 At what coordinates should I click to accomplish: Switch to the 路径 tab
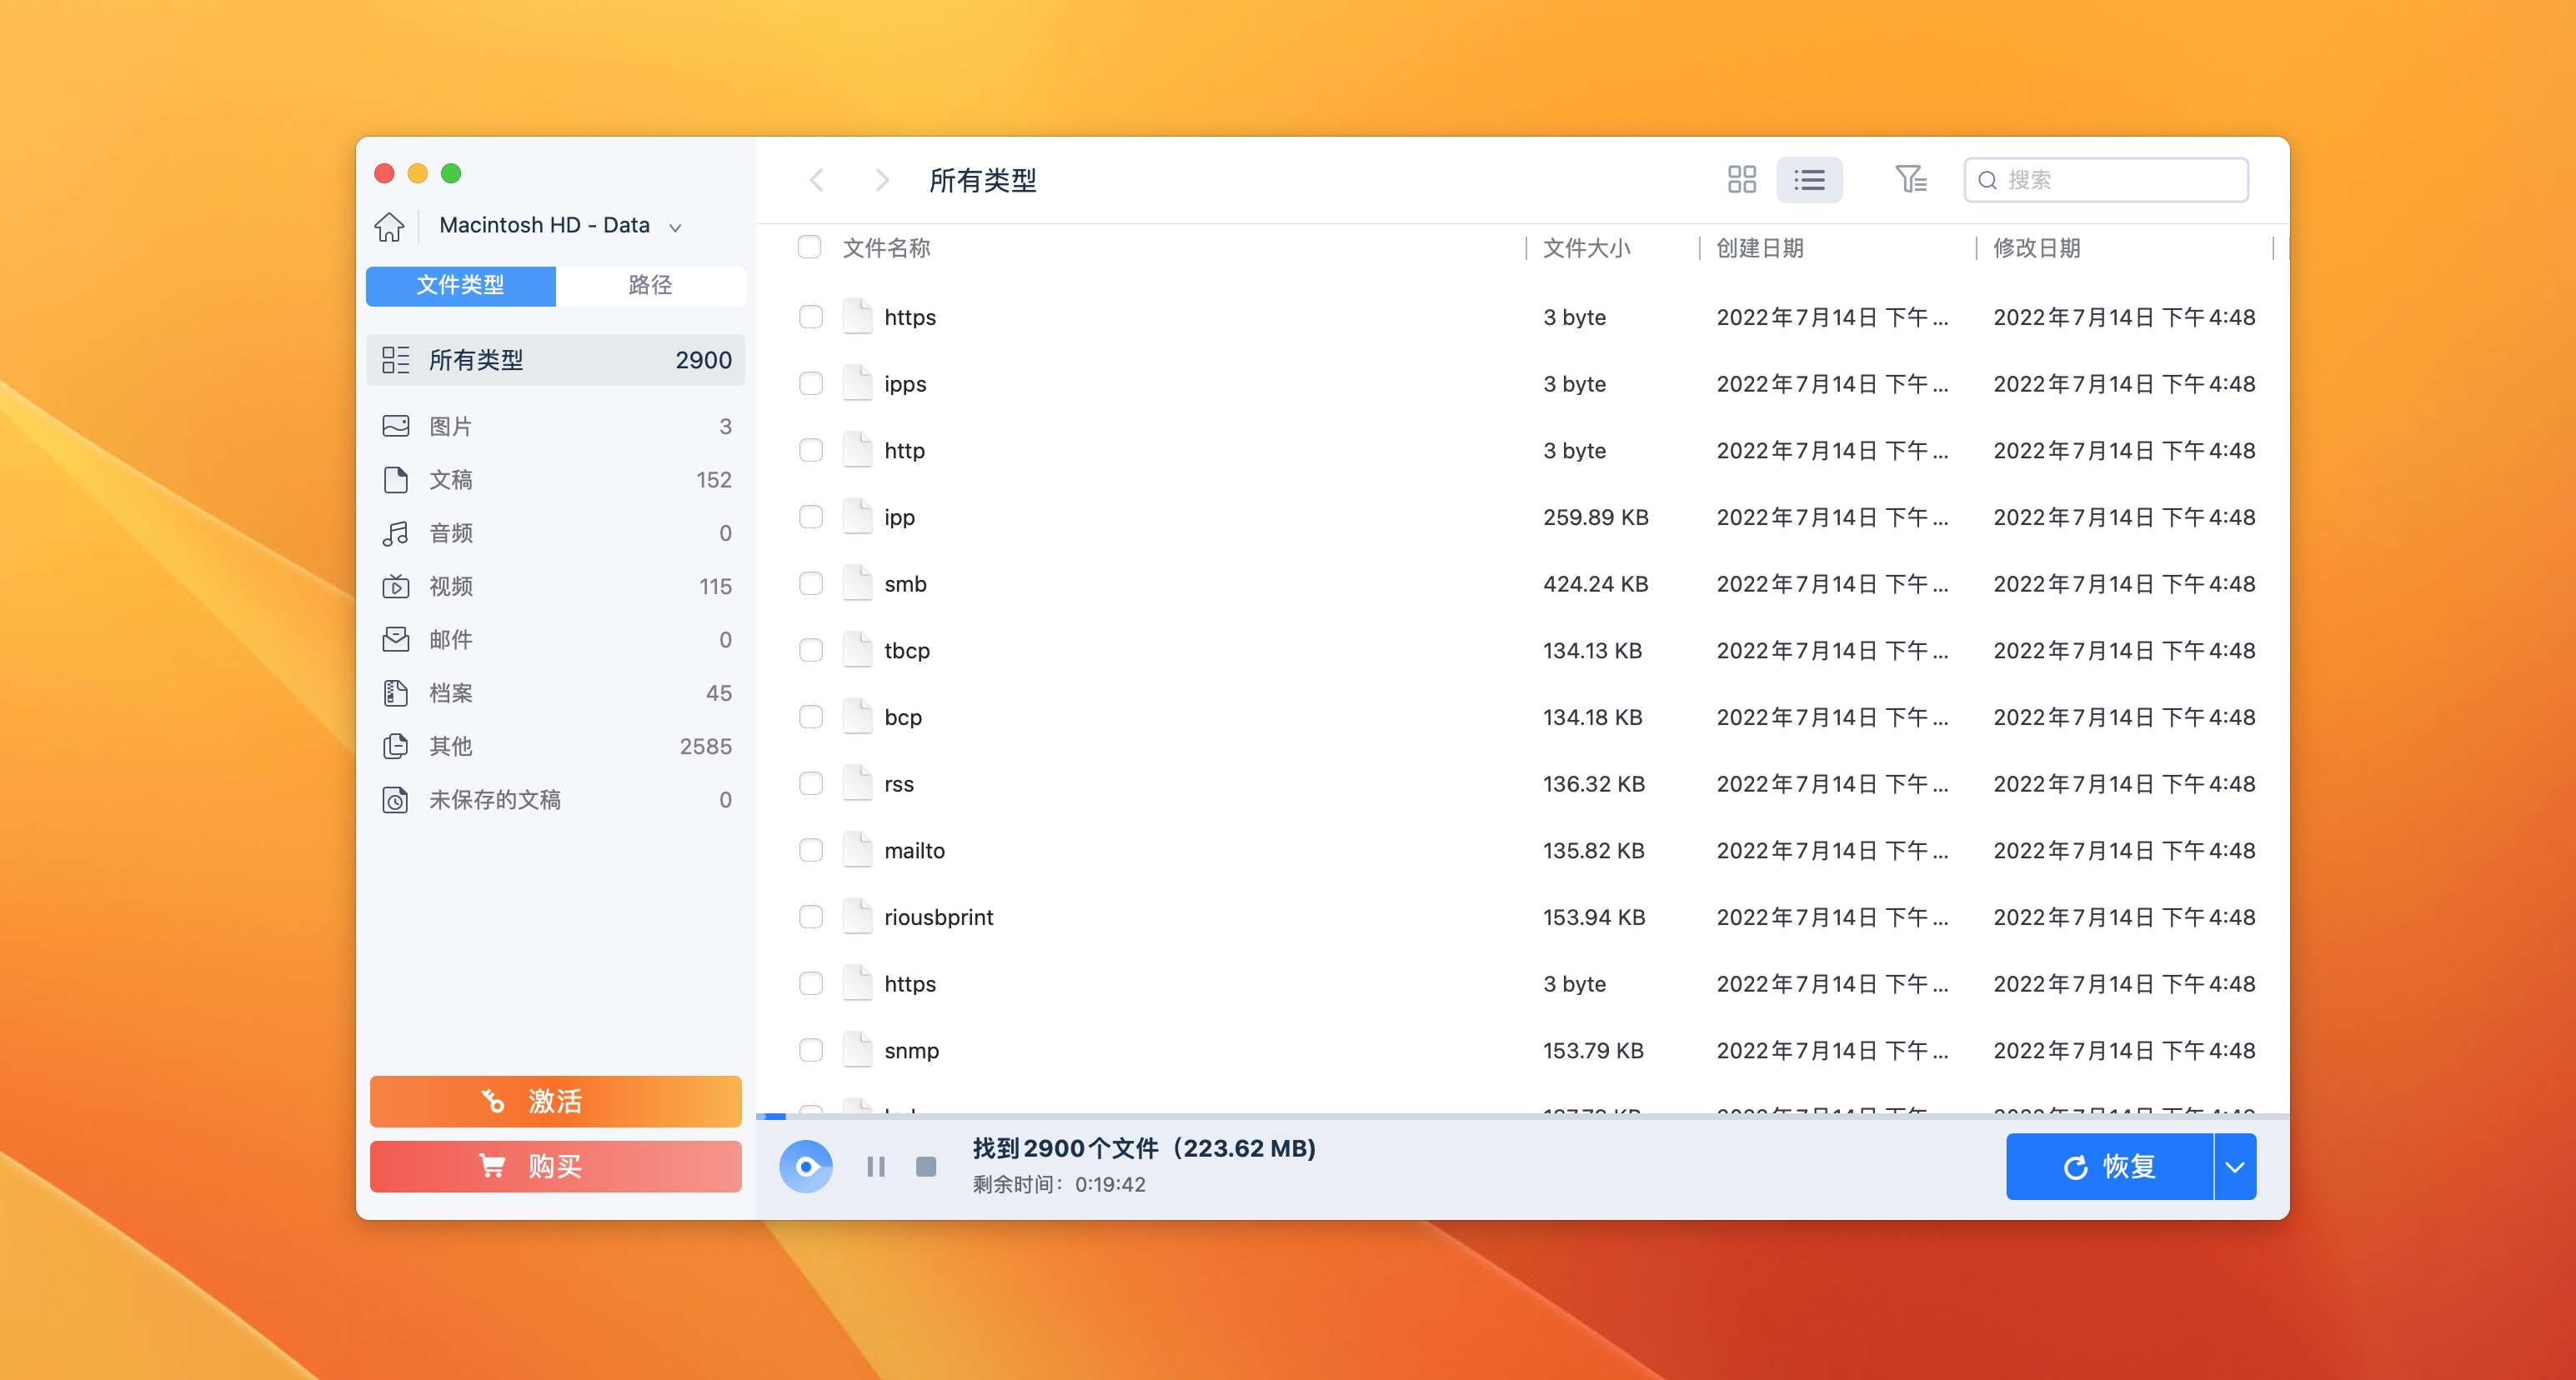point(650,285)
